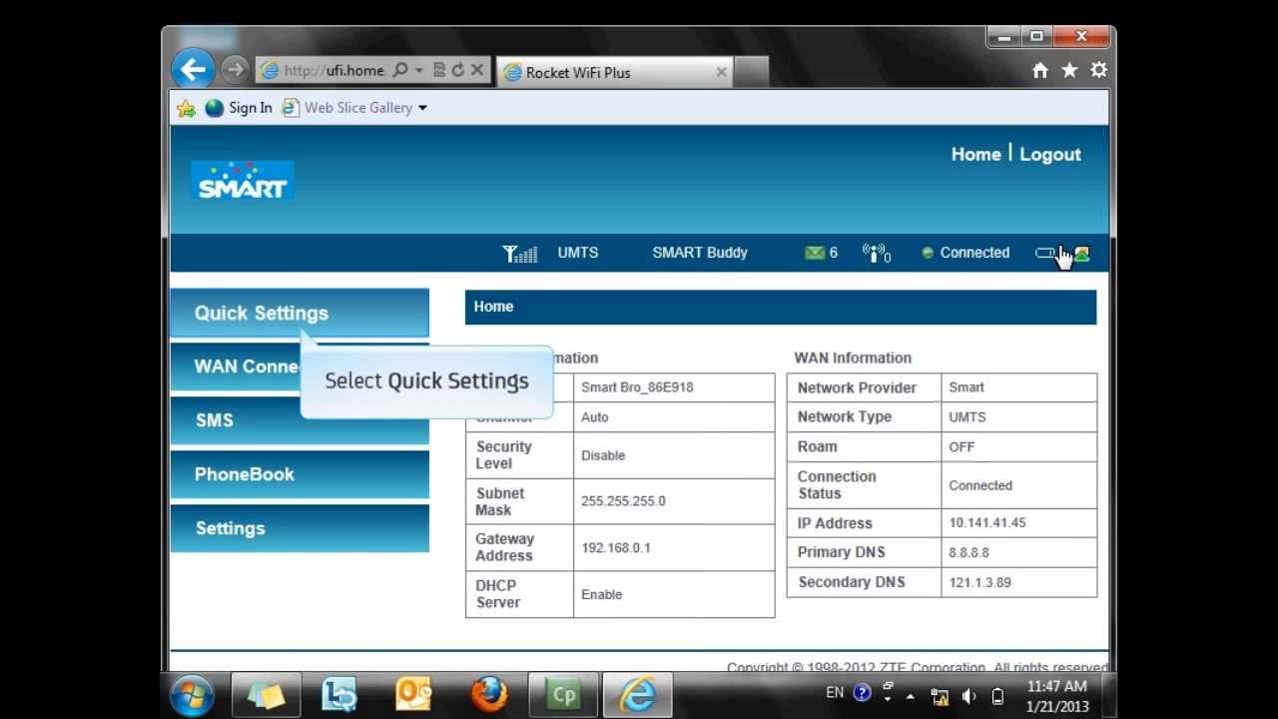Screen dimensions: 1278x719
Task: Launch Firefox from the taskbar
Action: [x=489, y=695]
